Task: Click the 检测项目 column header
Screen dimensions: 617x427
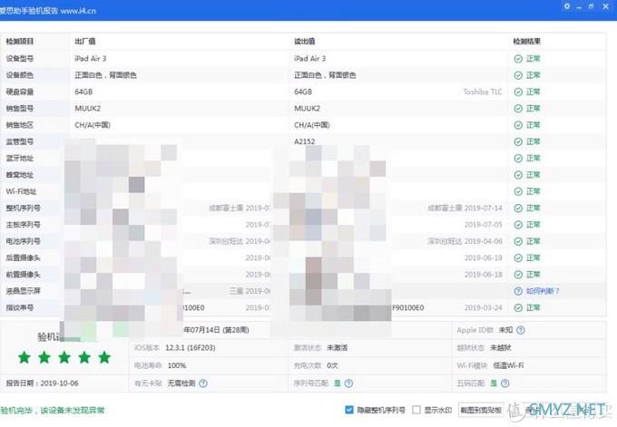Action: pos(20,42)
